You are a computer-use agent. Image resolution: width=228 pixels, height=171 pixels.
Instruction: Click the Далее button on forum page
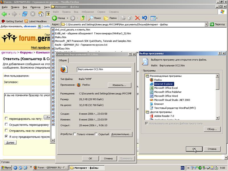point(10,142)
